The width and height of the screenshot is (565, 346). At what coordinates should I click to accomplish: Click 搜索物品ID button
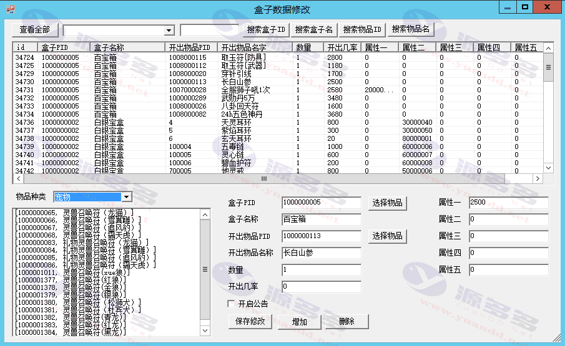pyautogui.click(x=362, y=29)
